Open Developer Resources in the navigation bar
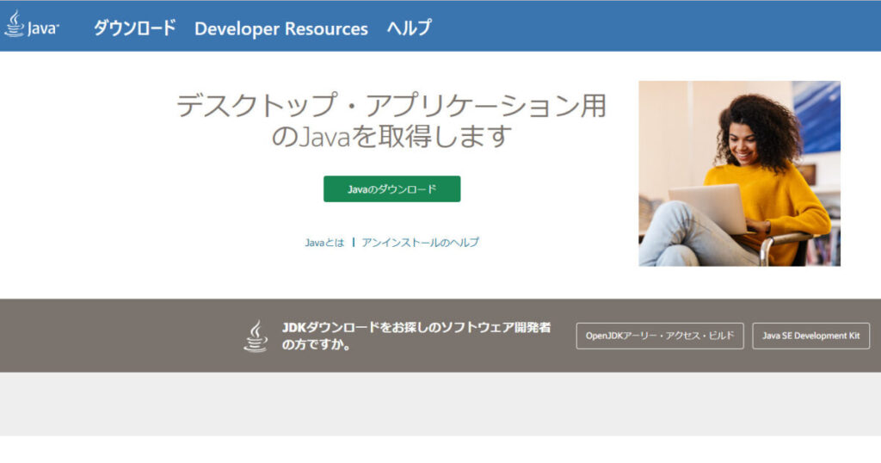The height and width of the screenshot is (463, 881). click(x=281, y=28)
